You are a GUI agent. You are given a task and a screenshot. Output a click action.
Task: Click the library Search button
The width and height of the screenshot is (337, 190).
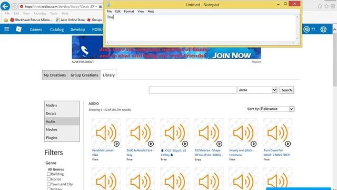click(x=286, y=90)
